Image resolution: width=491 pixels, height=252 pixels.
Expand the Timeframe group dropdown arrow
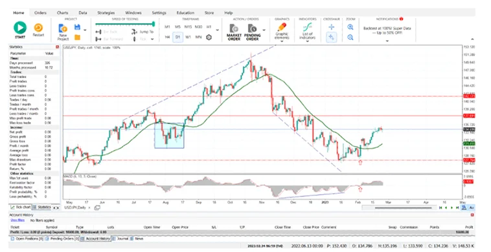218,30
